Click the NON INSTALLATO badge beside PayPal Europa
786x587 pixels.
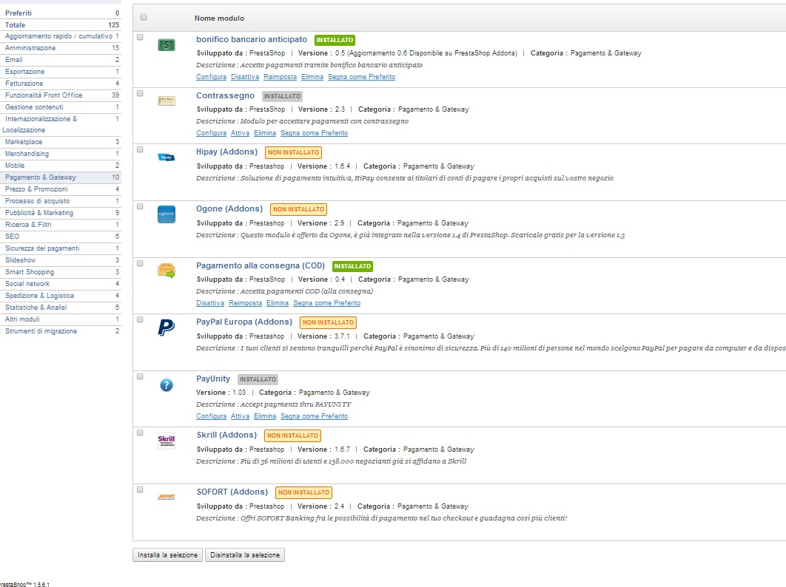coord(329,322)
